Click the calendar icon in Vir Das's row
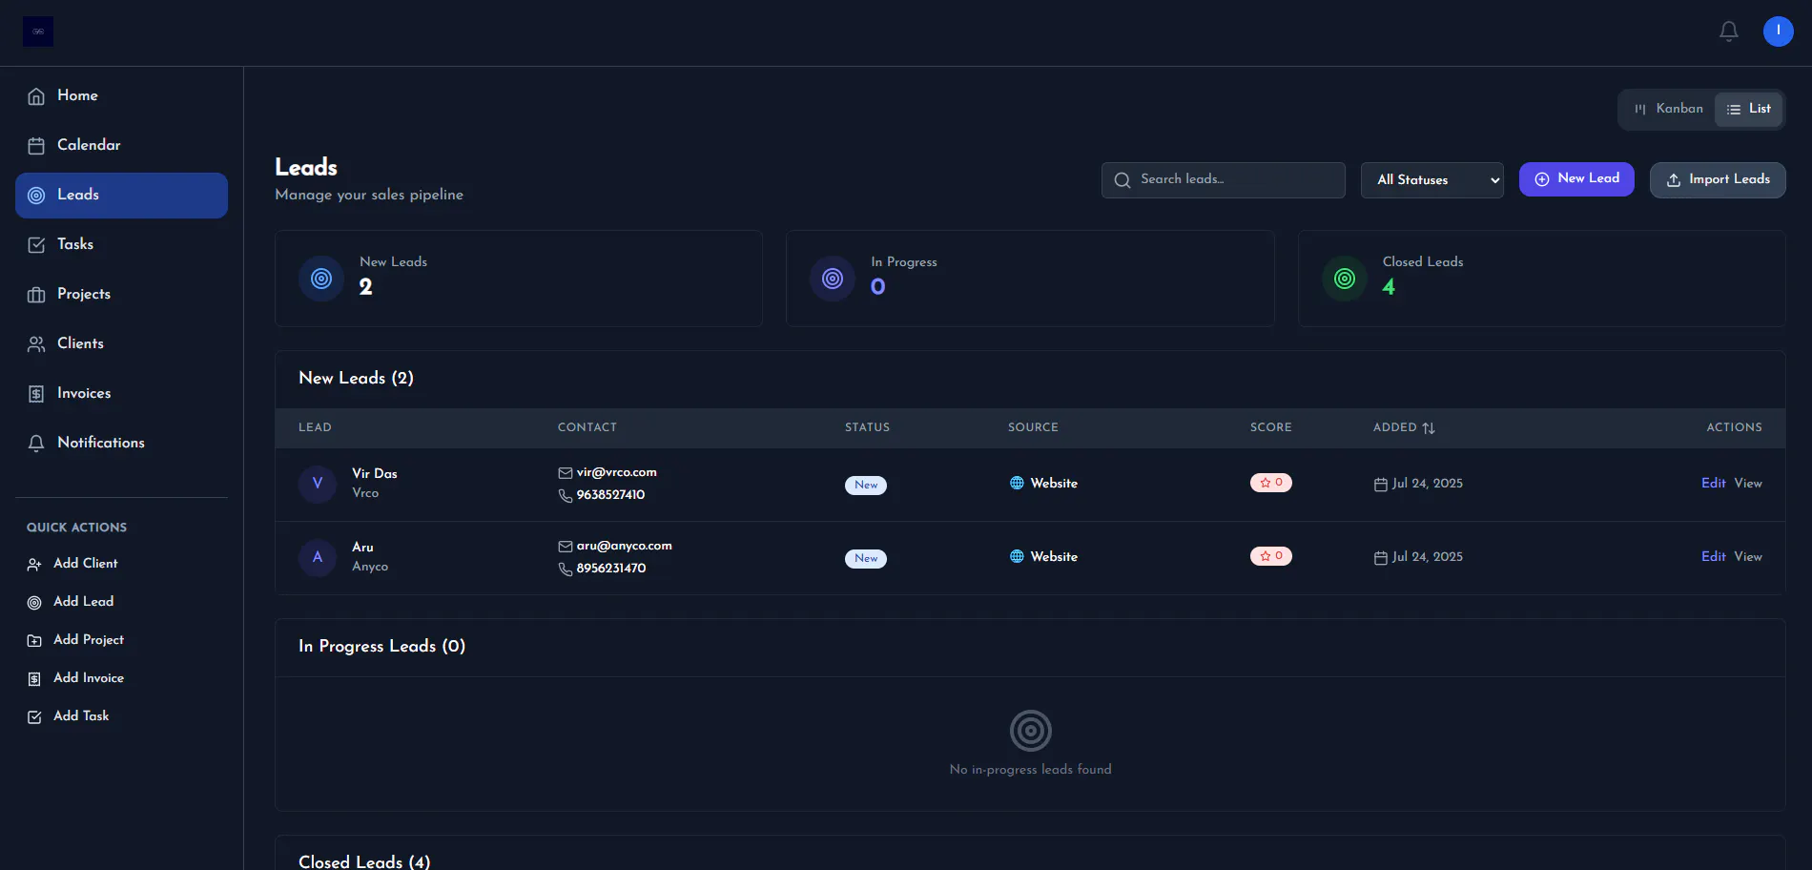Screen dimensions: 1812x870 click(1381, 484)
